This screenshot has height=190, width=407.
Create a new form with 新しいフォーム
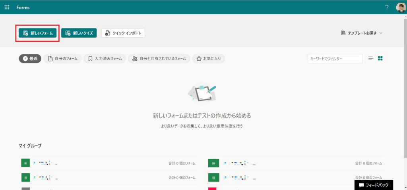point(38,33)
